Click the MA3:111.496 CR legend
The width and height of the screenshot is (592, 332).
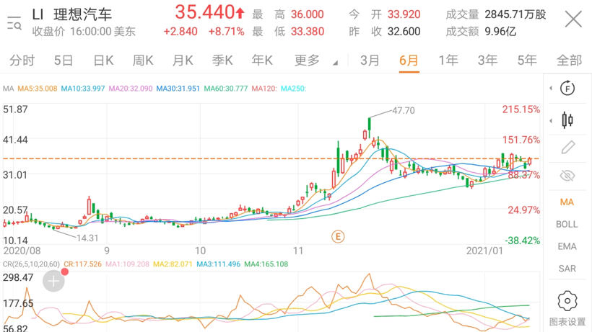point(219,264)
